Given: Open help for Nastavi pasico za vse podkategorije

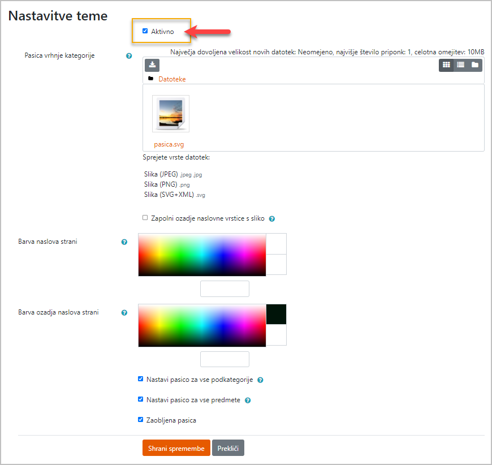Looking at the screenshot, I should pos(260,380).
